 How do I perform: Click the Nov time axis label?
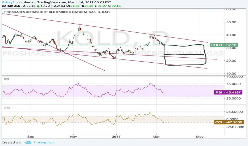(73, 136)
